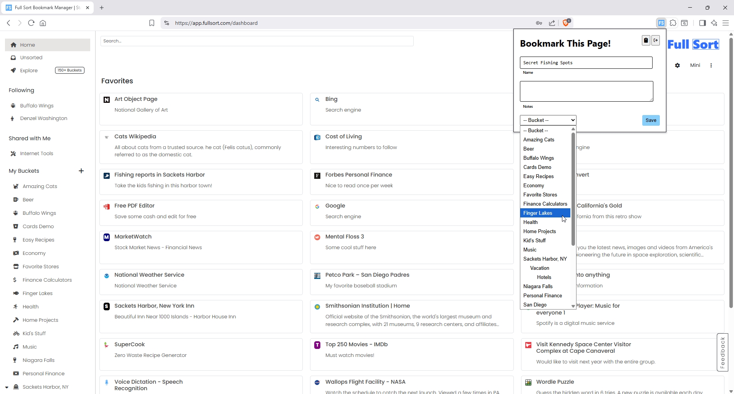Open the three-dot more options menu
Image resolution: width=734 pixels, height=394 pixels.
tap(711, 65)
